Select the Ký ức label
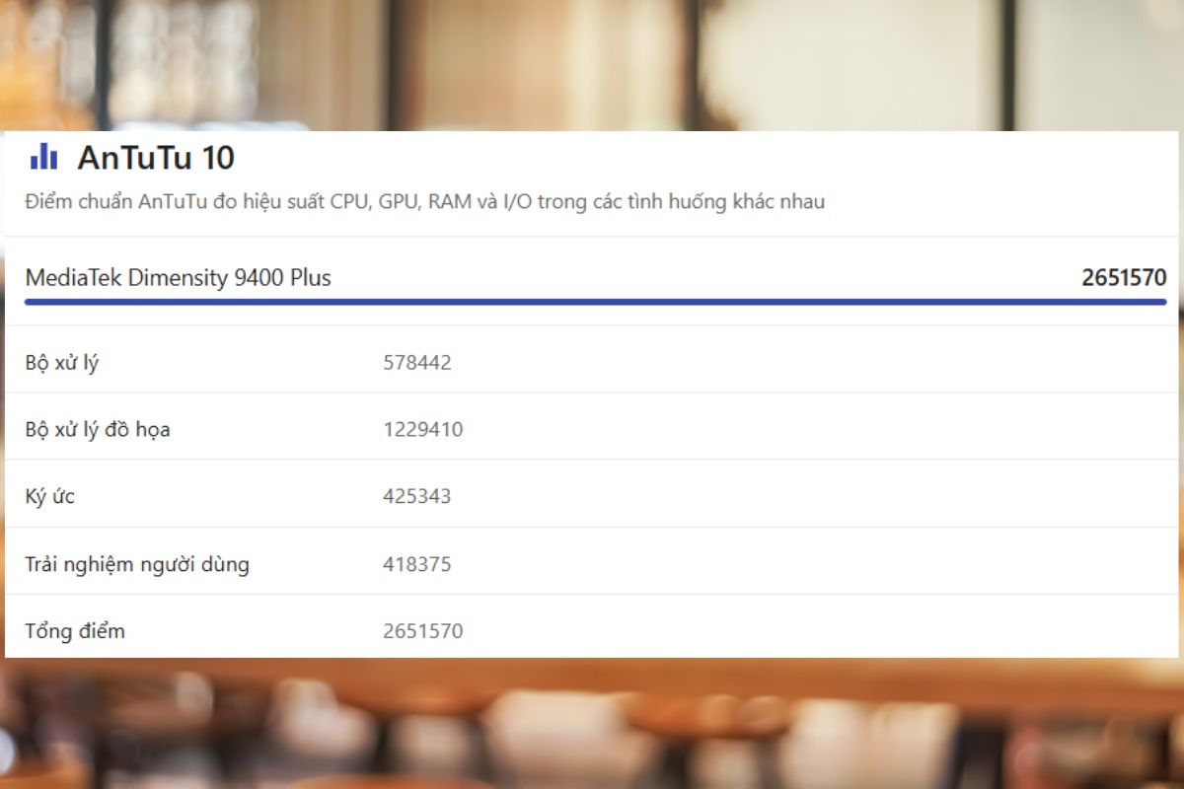 pyautogui.click(x=50, y=496)
